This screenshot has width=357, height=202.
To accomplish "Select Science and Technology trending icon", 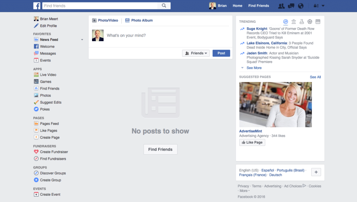I will coord(302,22).
